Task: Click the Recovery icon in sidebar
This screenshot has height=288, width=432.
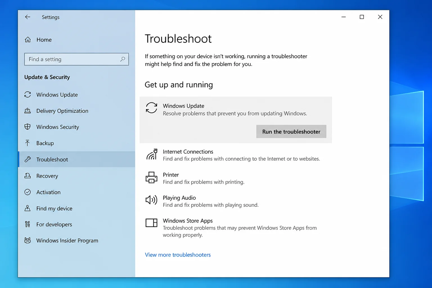Action: tap(28, 176)
